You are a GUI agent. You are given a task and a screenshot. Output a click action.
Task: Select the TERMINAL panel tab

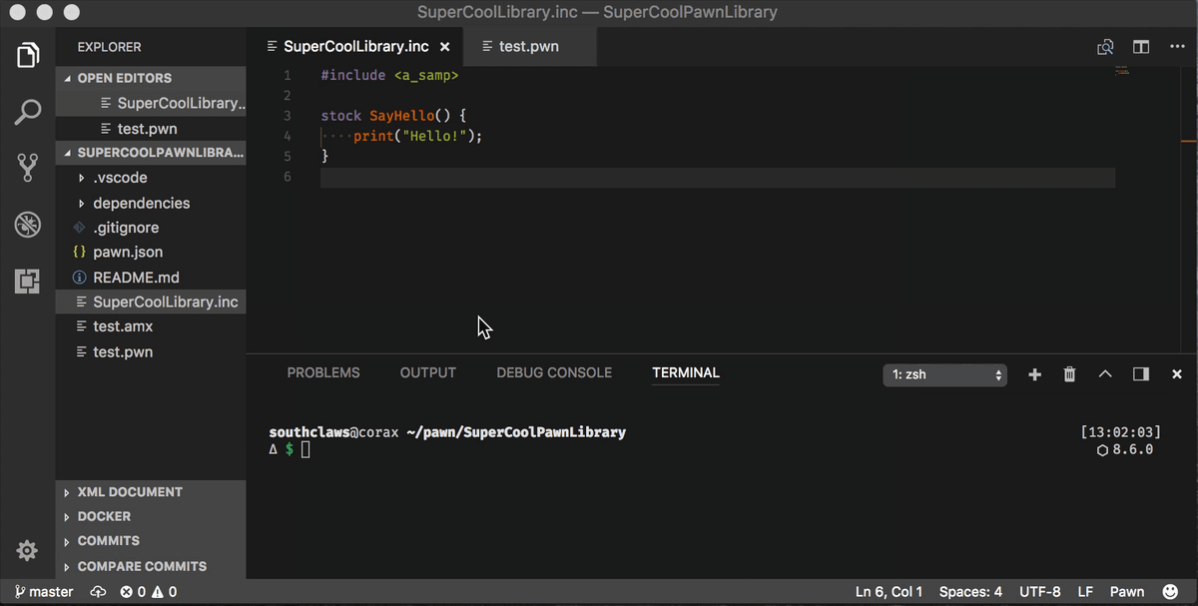(x=686, y=372)
